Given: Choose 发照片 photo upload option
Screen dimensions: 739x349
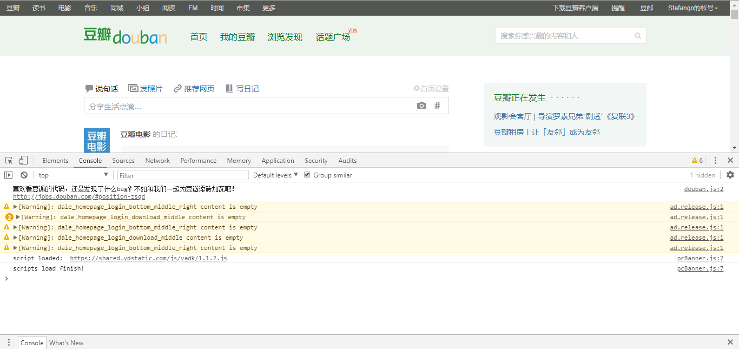Looking at the screenshot, I should coord(145,89).
